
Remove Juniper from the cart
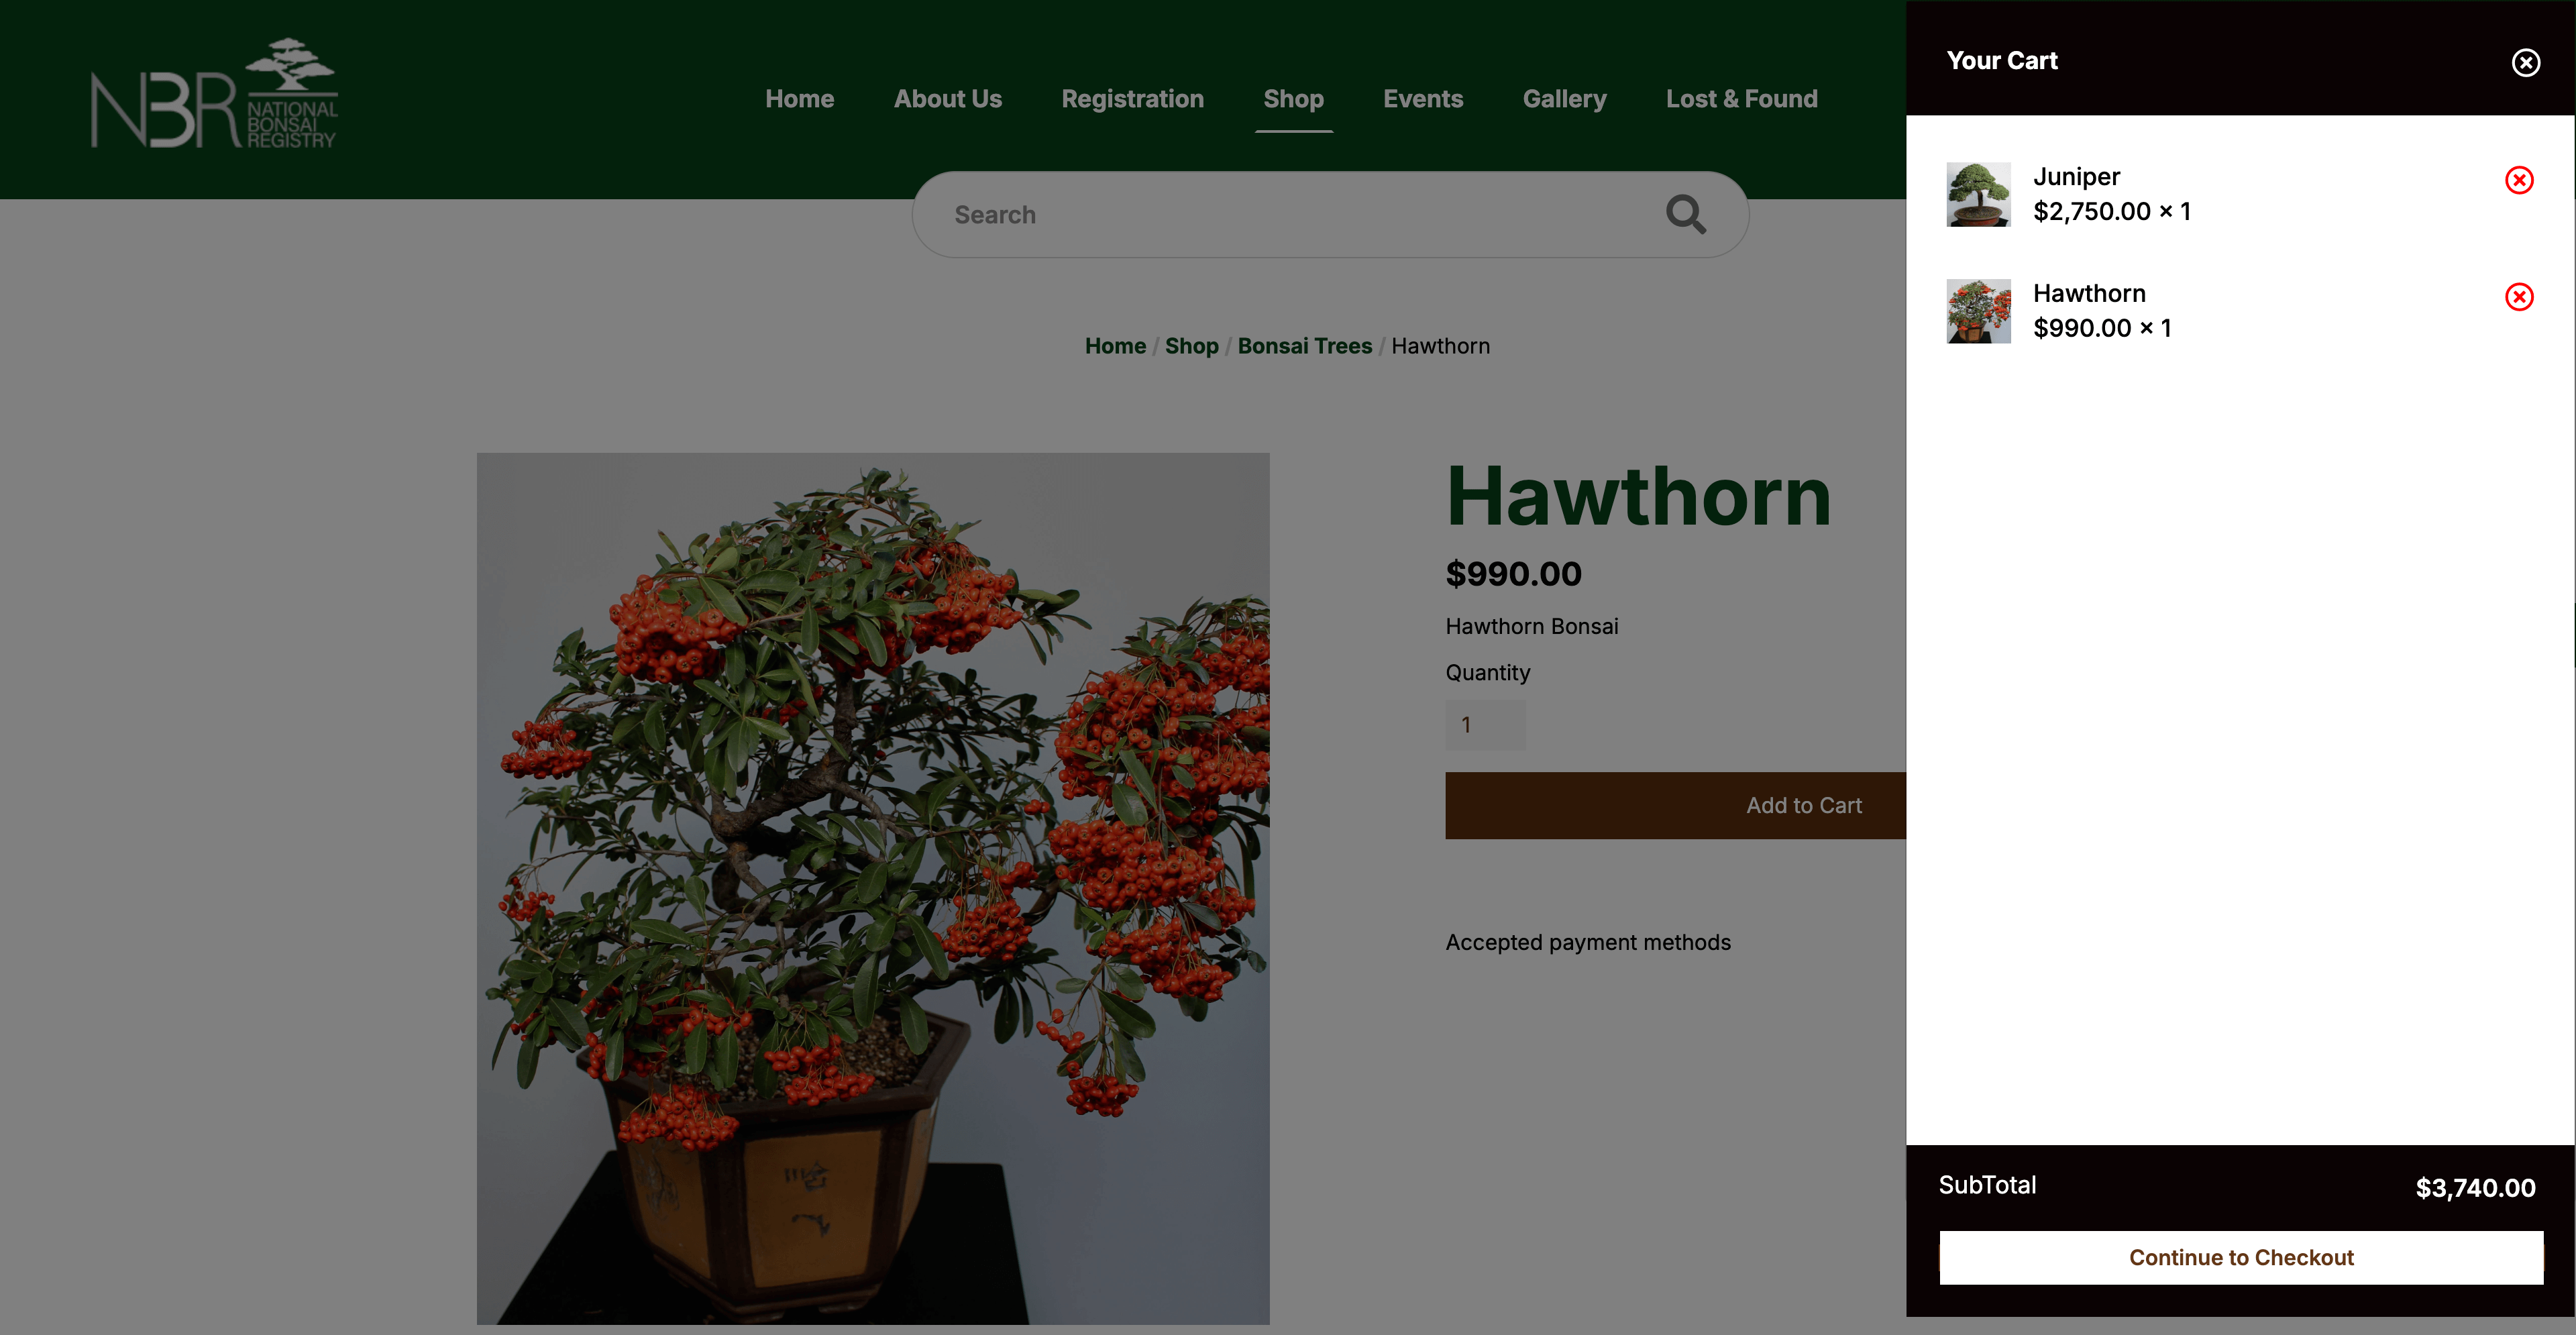2518,180
